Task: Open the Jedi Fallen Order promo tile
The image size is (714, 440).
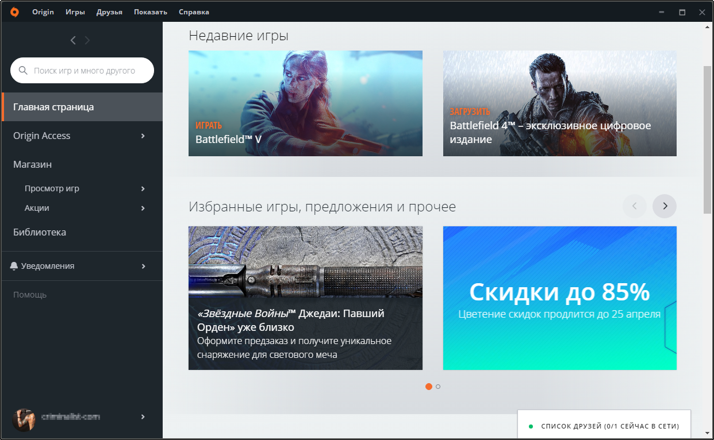Action: (x=305, y=298)
